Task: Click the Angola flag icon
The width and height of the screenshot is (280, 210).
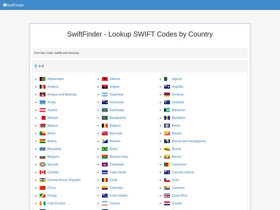Action: (105, 87)
